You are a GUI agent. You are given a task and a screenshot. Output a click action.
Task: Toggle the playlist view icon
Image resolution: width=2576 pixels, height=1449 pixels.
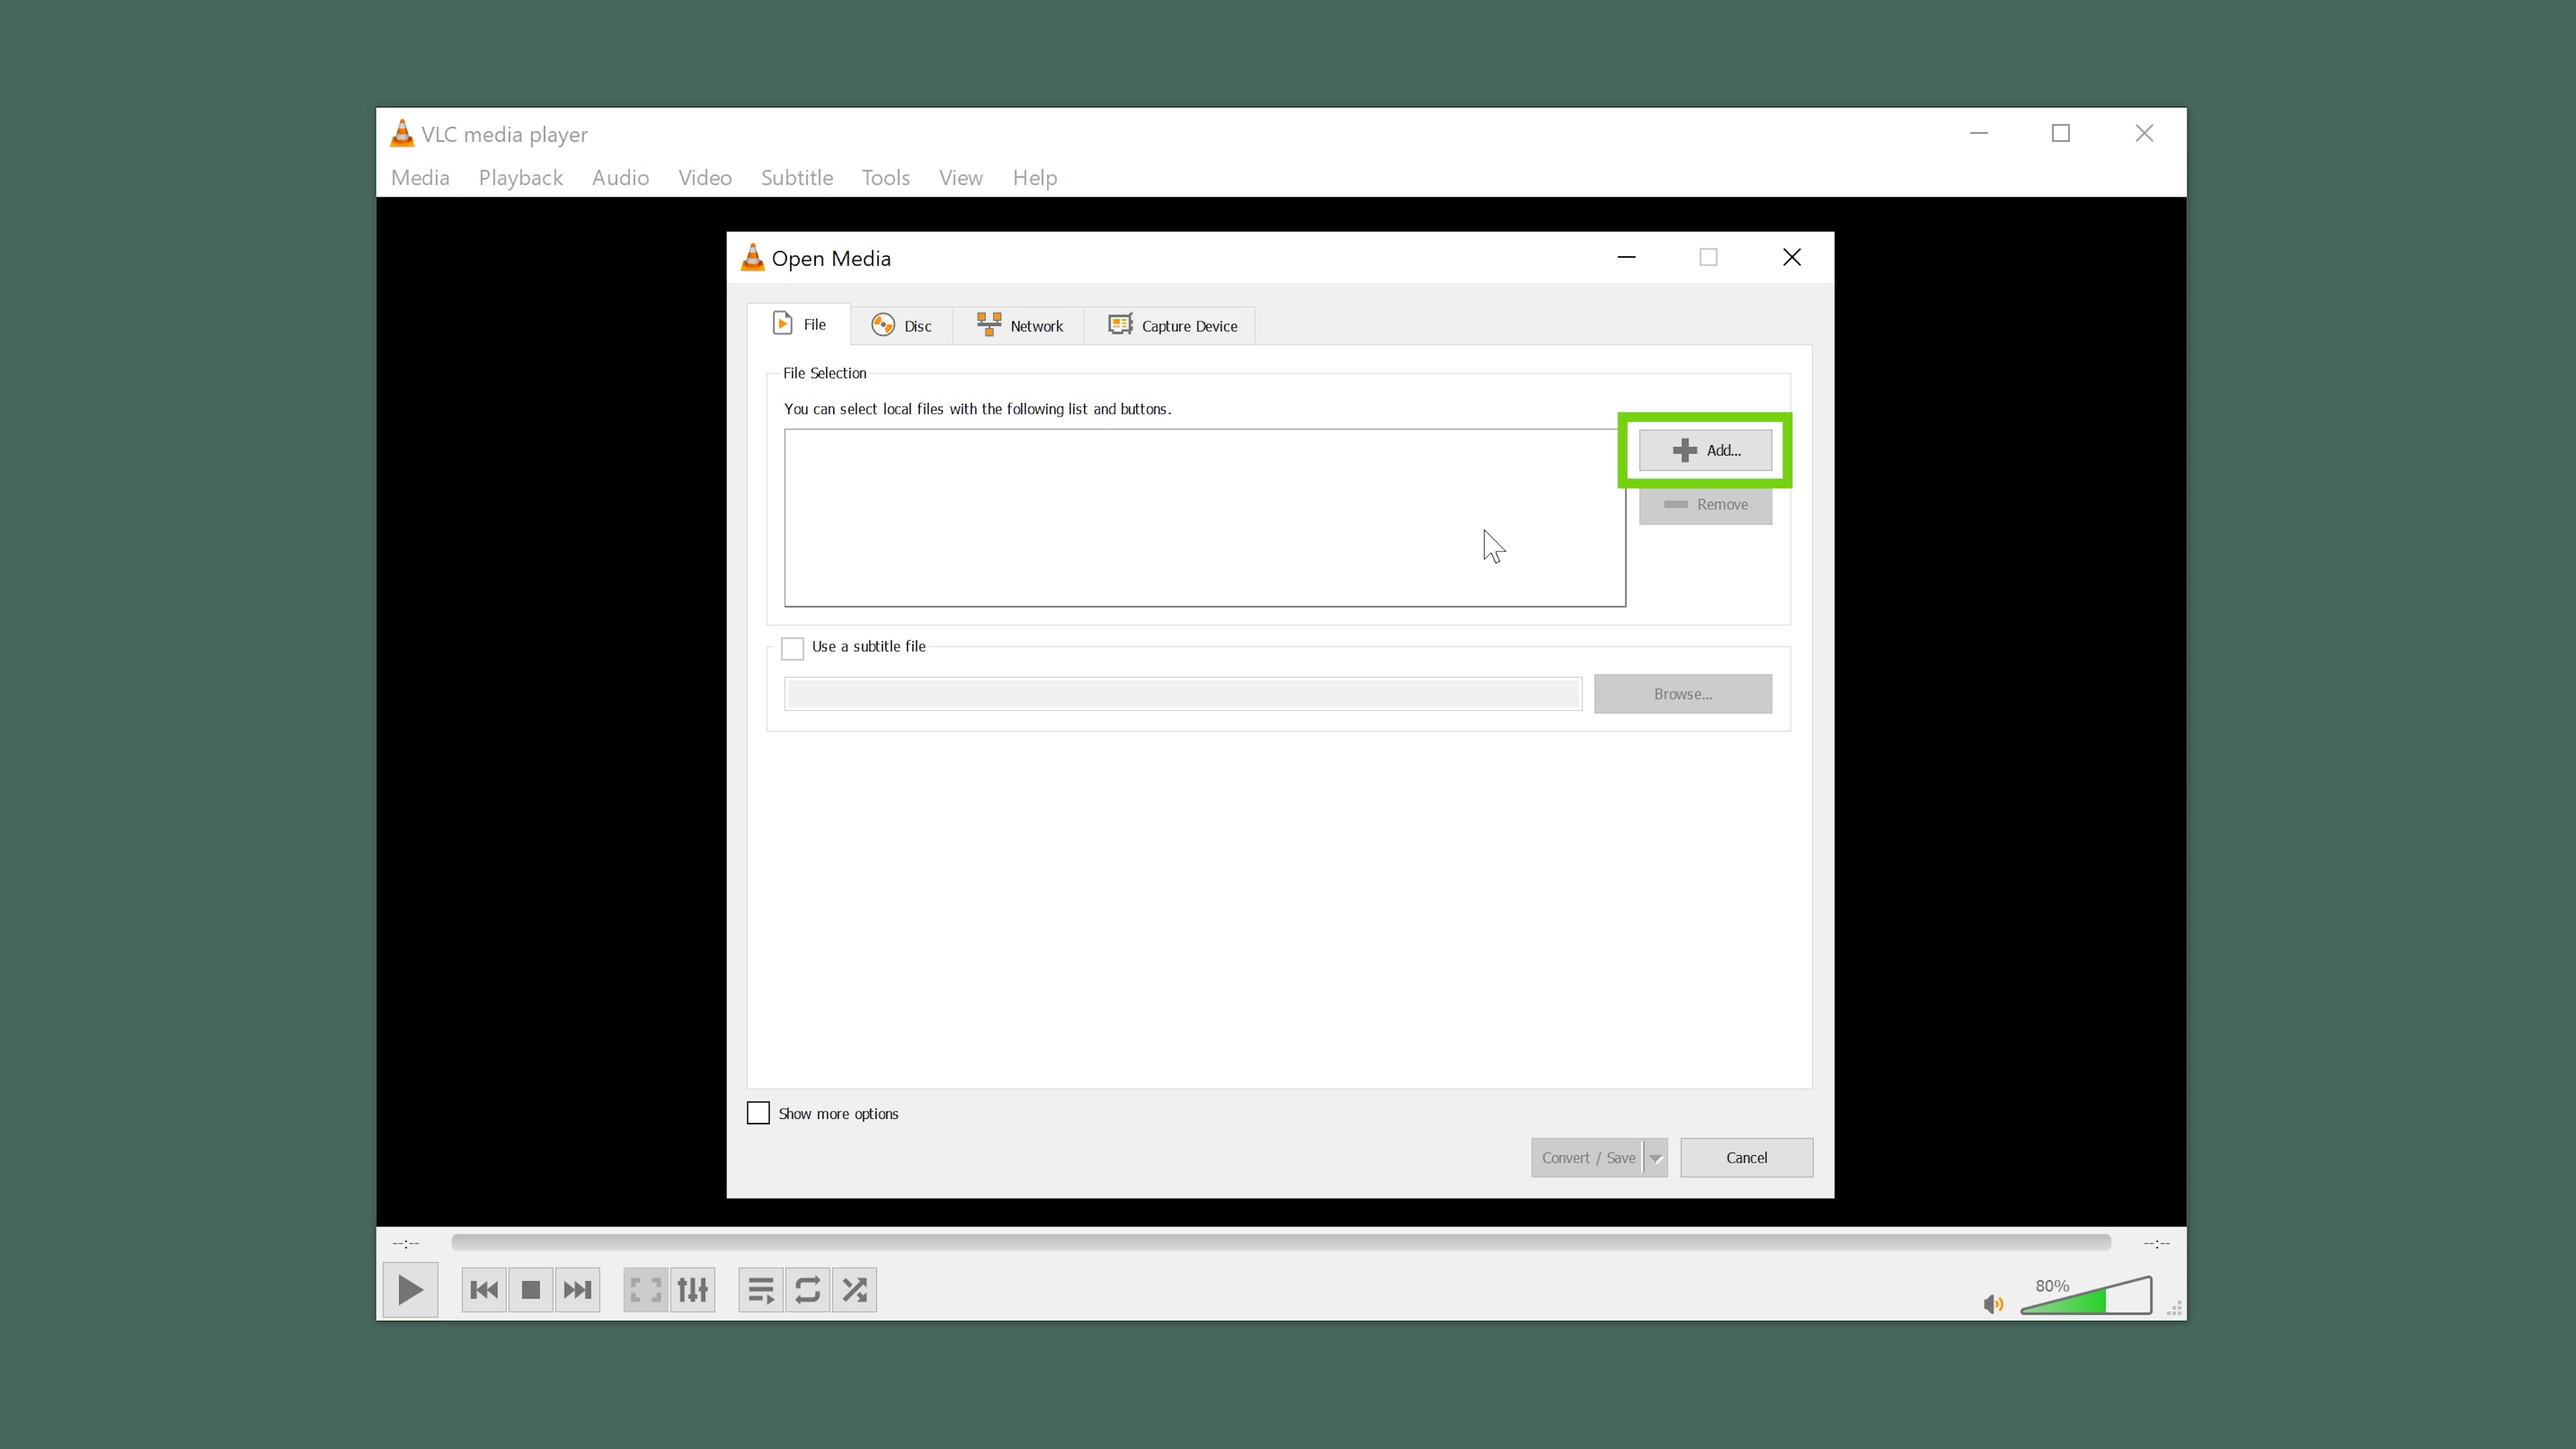pos(761,1289)
